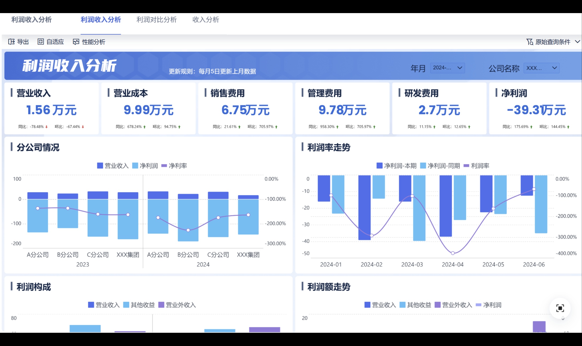This screenshot has height=346, width=582.
Task: Click the 2024-01 axis label
Action: coord(331,265)
